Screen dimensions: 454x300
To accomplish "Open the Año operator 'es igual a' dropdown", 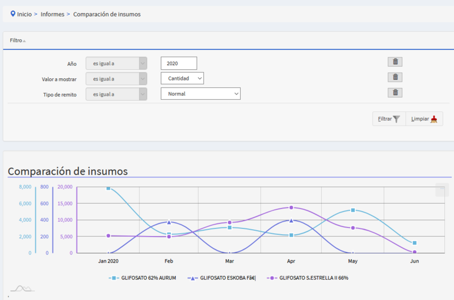I will click(x=116, y=63).
